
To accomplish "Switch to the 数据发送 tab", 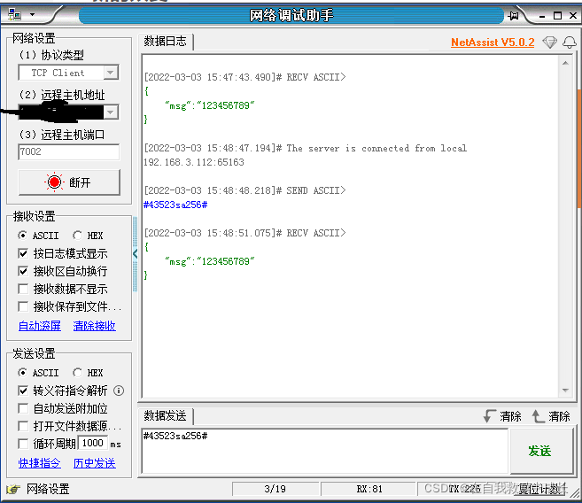I will point(165,416).
